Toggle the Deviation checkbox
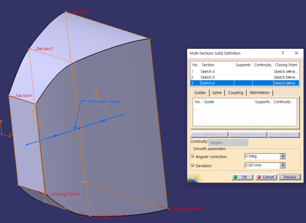 193,165
